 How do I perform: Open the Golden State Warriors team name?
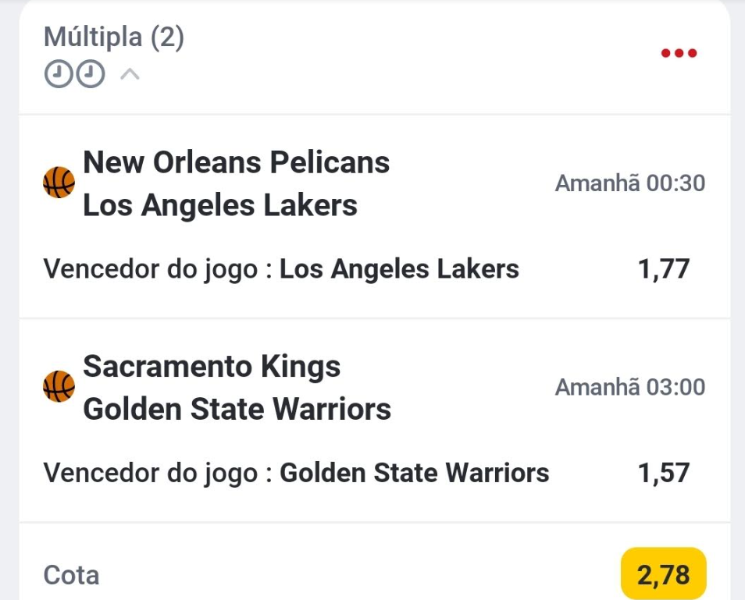pyautogui.click(x=237, y=409)
